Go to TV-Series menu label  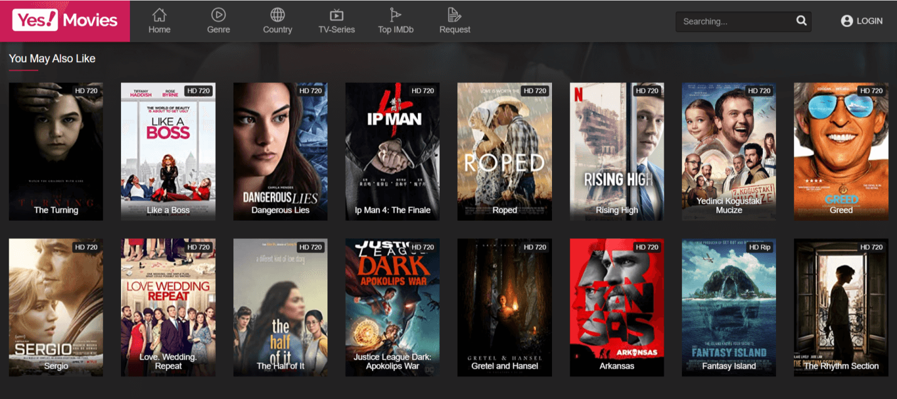336,29
